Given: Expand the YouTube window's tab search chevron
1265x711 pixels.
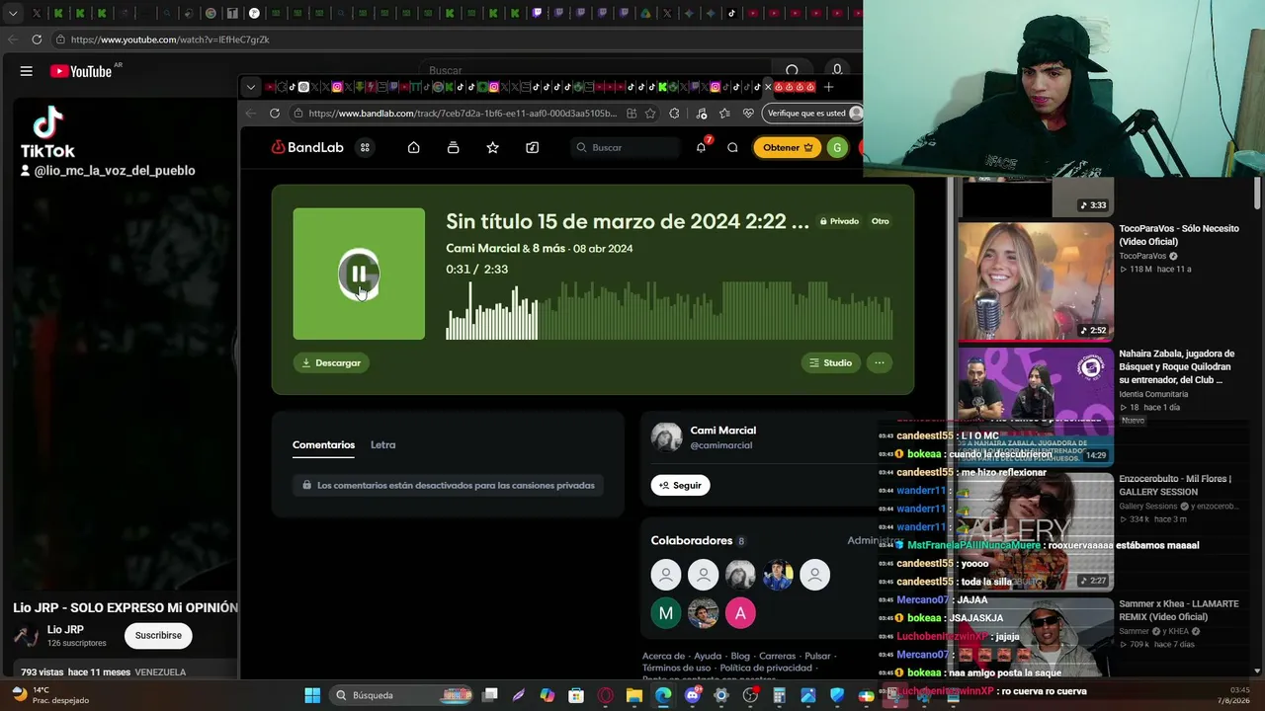Looking at the screenshot, I should click(13, 14).
